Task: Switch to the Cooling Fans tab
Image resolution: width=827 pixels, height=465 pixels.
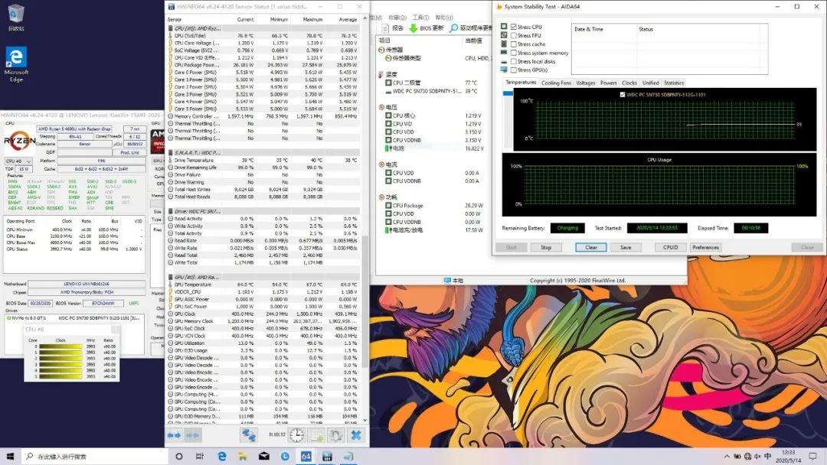Action: tap(556, 83)
